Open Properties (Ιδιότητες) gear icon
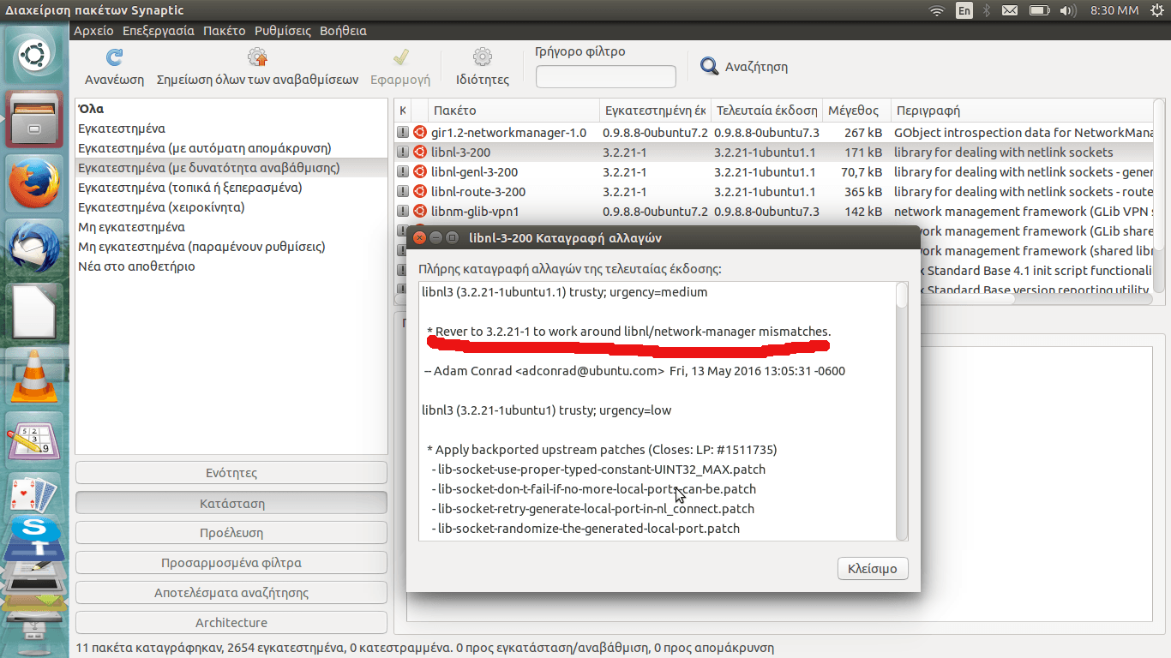The width and height of the screenshot is (1171, 658). pyautogui.click(x=482, y=58)
